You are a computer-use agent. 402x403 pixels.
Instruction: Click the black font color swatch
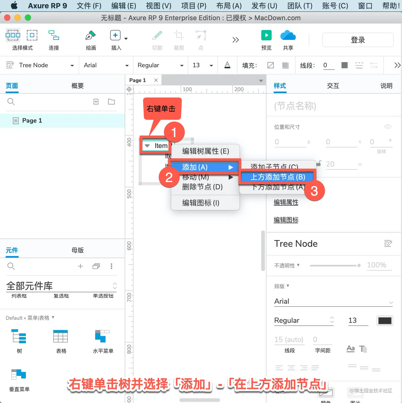[x=385, y=321]
